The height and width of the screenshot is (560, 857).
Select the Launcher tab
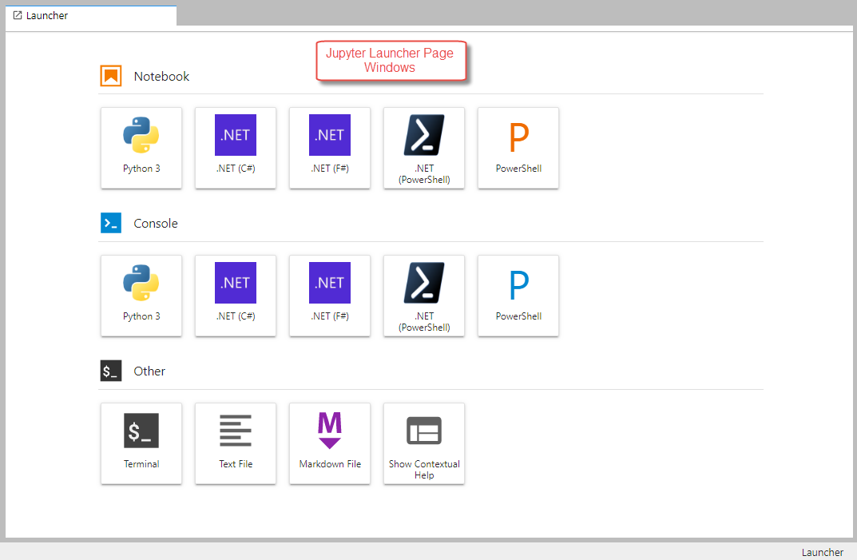coord(91,15)
